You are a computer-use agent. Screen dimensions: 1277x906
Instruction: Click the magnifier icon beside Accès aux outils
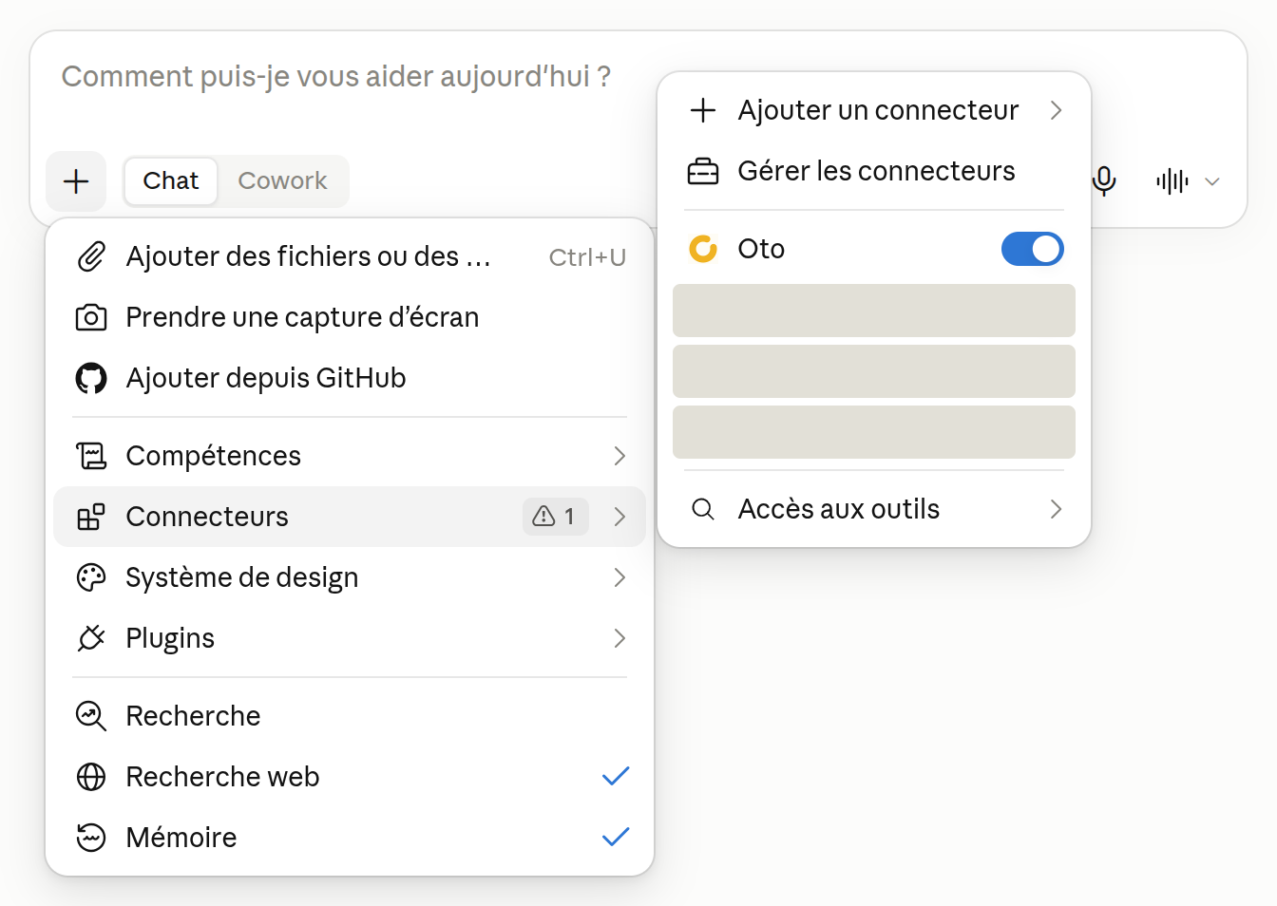click(703, 509)
